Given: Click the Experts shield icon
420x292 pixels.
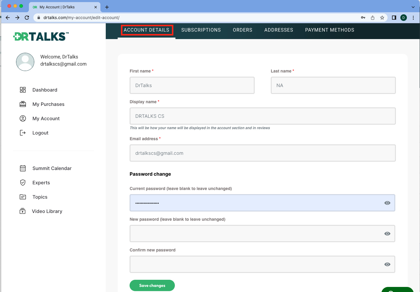Looking at the screenshot, I should coord(23,183).
